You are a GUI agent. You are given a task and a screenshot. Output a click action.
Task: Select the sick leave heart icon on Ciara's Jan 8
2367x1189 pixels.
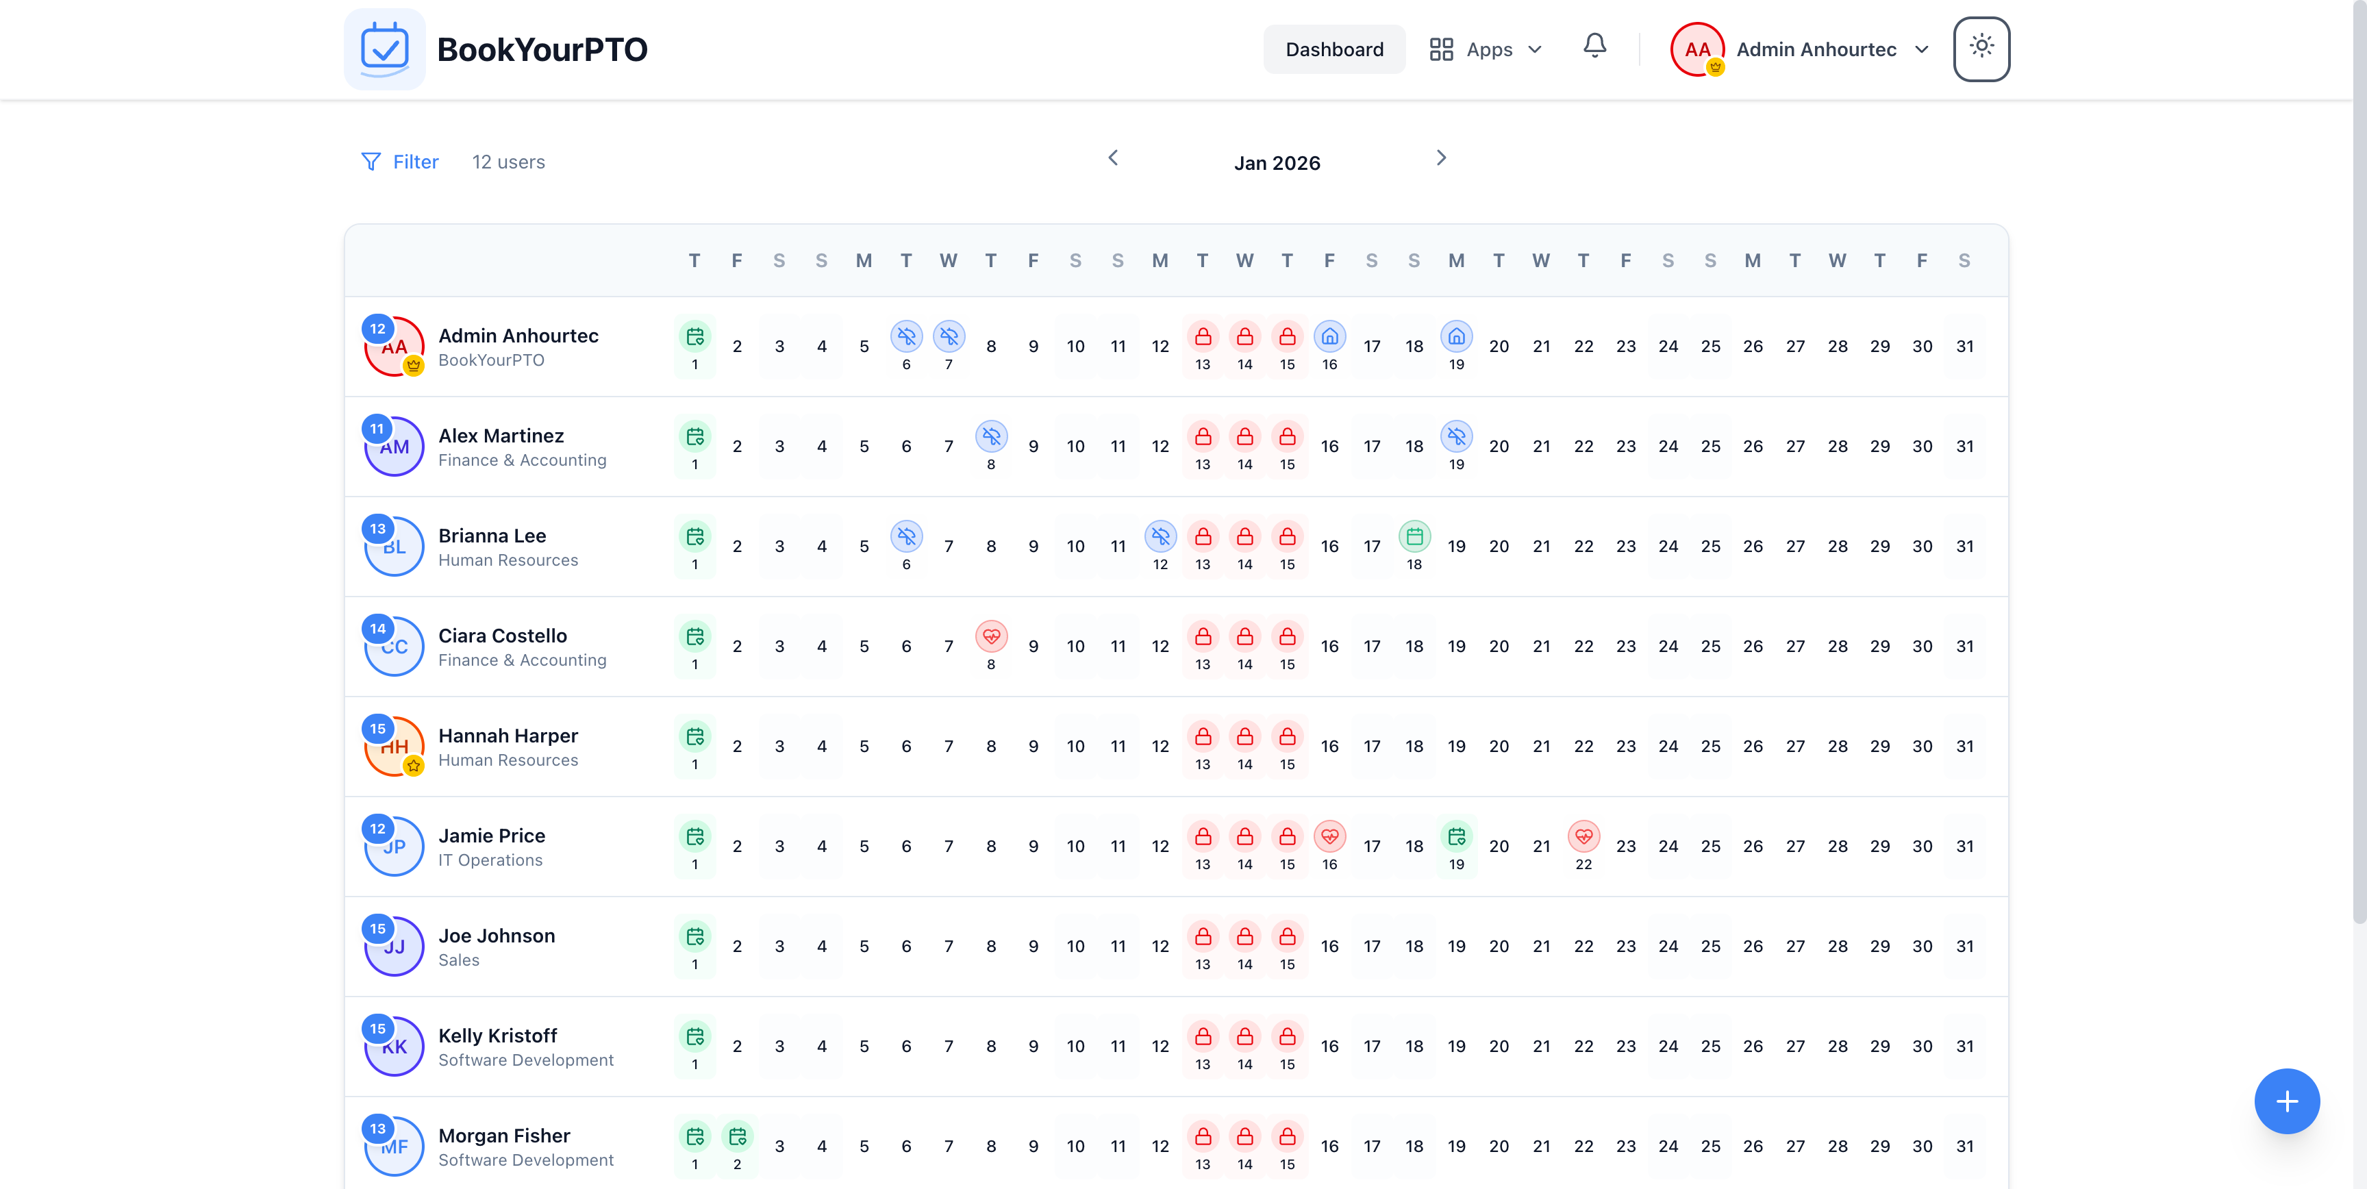[x=992, y=636]
